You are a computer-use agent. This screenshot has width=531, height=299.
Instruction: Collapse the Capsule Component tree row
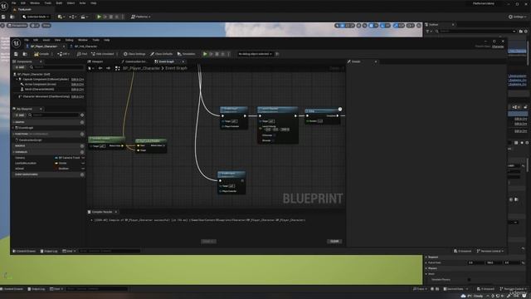tap(17, 80)
